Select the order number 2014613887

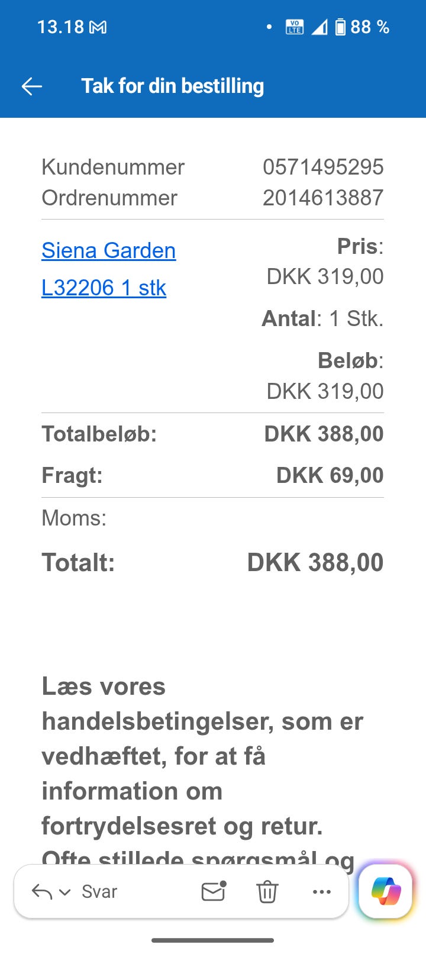point(323,198)
